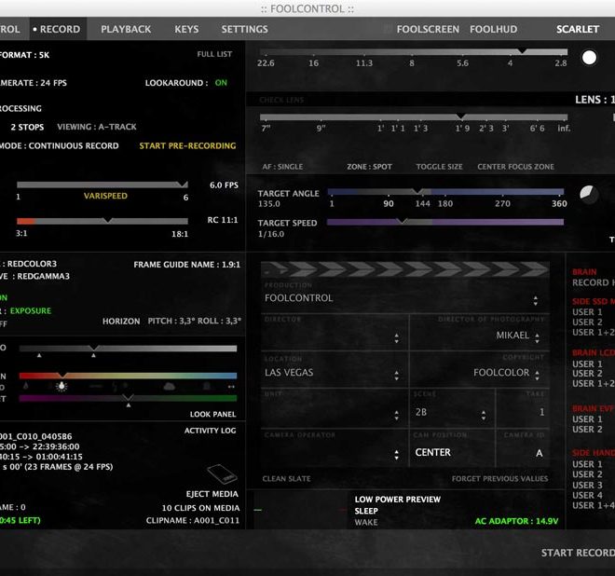Click the auto white balance arrows icon
This screenshot has width=615, height=576.
click(231, 387)
